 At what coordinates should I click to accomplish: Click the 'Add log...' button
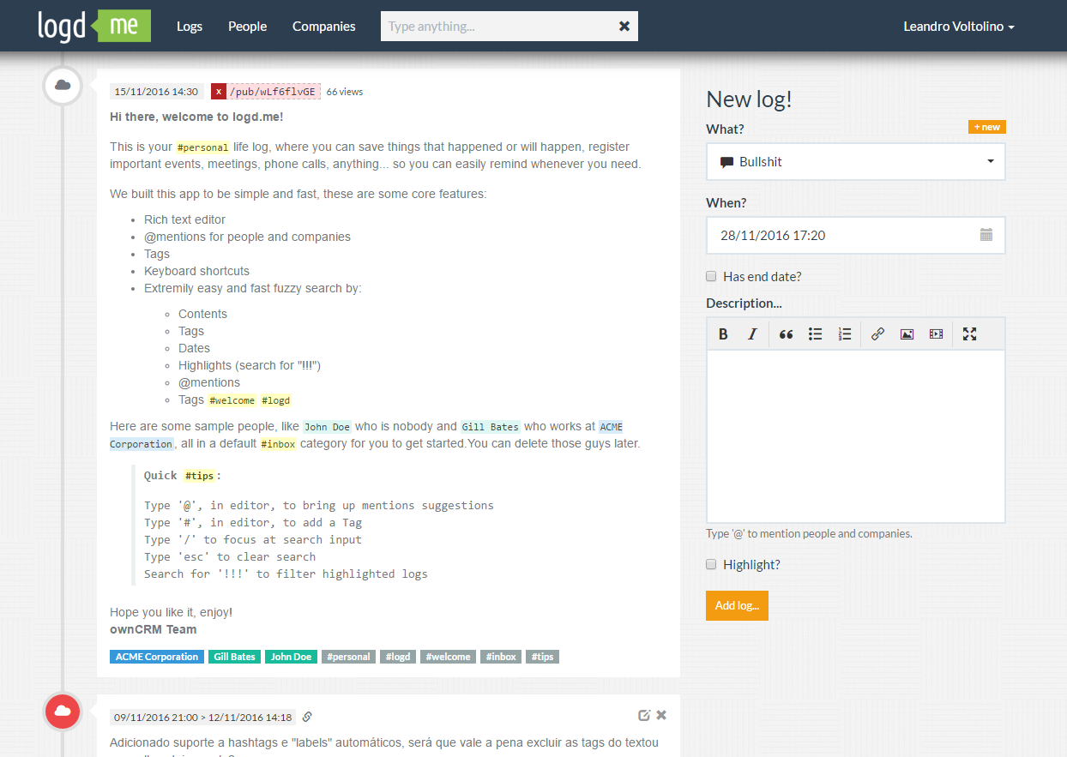click(737, 605)
